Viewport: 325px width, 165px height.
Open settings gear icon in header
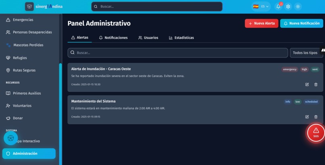(x=288, y=6)
